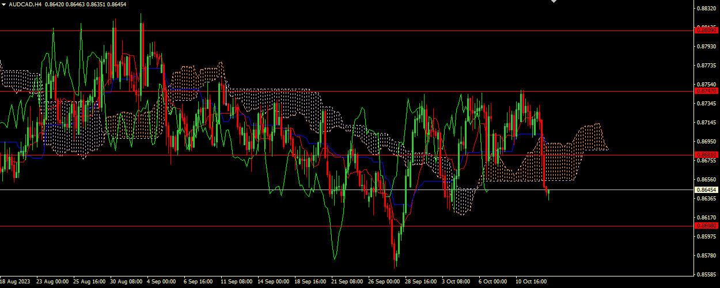Screen dimensions: 720x288
Task: Click the 14 Sep 00:00 time label
Action: [274, 282]
